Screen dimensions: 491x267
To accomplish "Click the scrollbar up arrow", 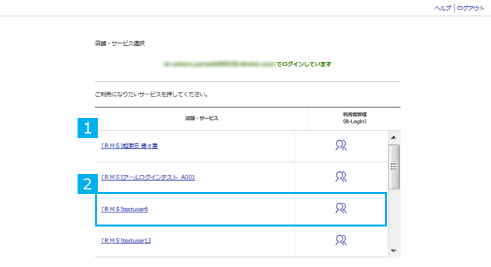I will [394, 138].
